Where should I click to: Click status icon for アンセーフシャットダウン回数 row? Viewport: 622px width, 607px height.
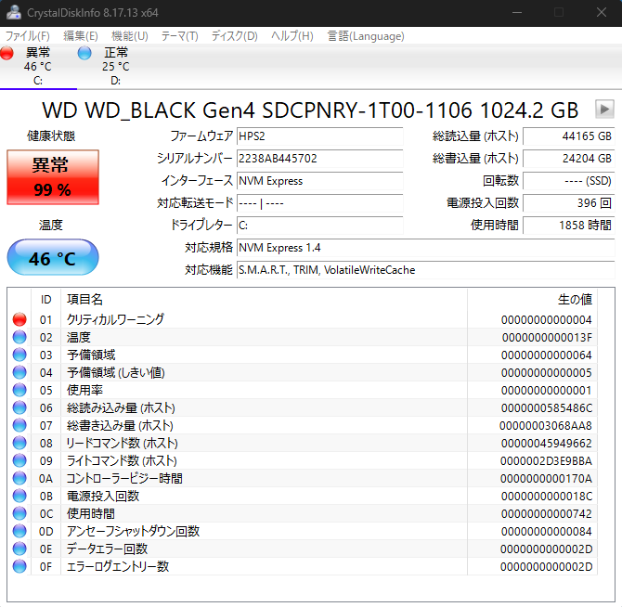(x=19, y=531)
